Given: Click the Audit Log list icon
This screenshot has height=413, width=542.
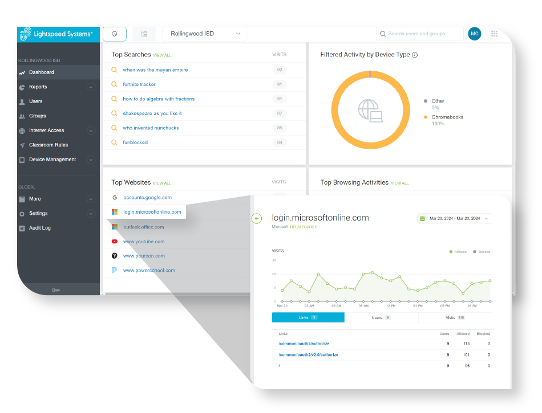Looking at the screenshot, I should pyautogui.click(x=22, y=228).
